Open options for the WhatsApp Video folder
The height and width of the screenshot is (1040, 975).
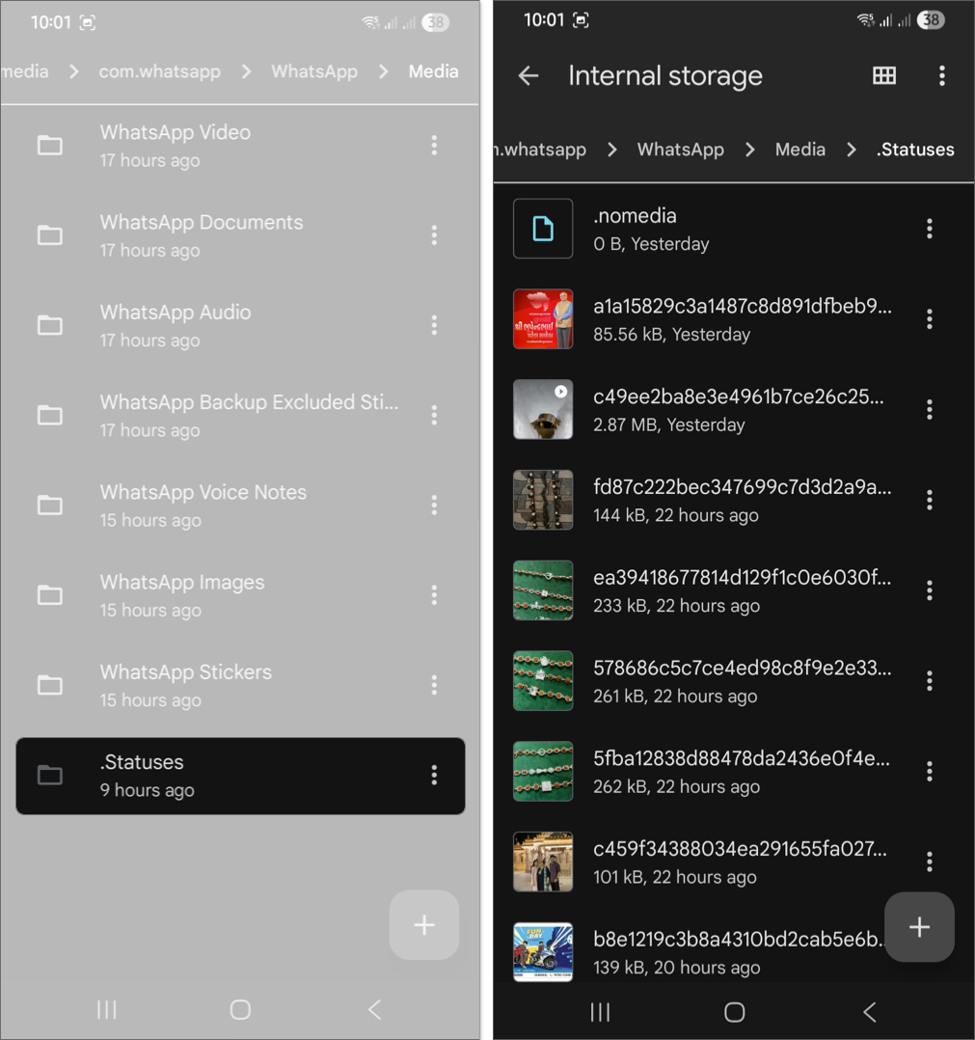434,145
